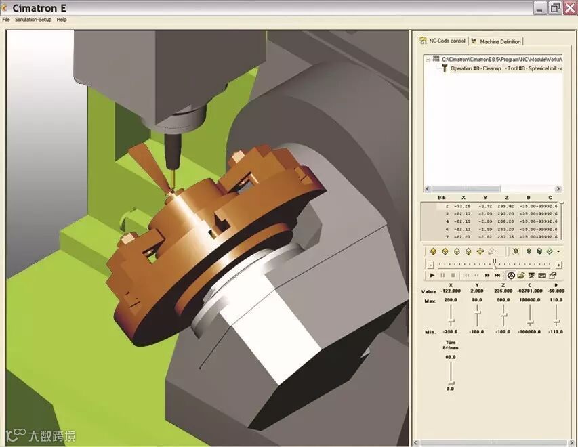Click tree horizontal scrollbar left arrow
578x447 pixels.
point(428,189)
